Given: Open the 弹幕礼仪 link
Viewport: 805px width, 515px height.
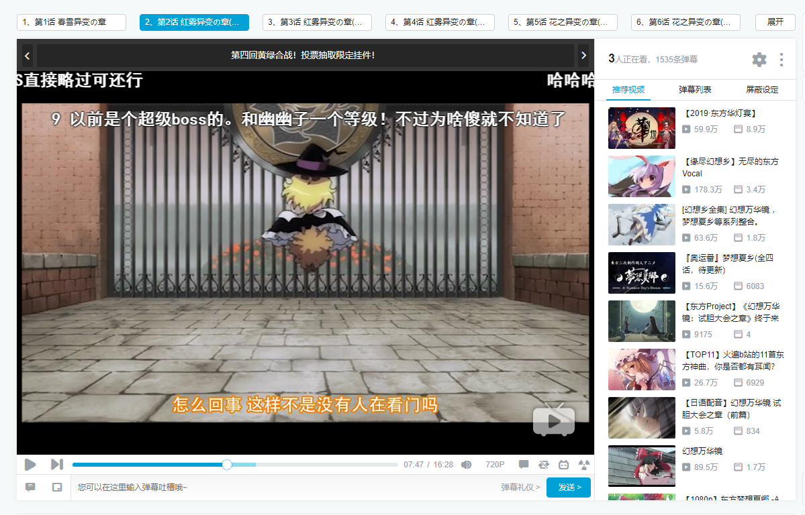Looking at the screenshot, I should 520,488.
